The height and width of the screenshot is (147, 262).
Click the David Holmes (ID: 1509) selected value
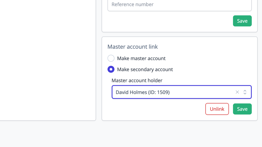coord(143,92)
